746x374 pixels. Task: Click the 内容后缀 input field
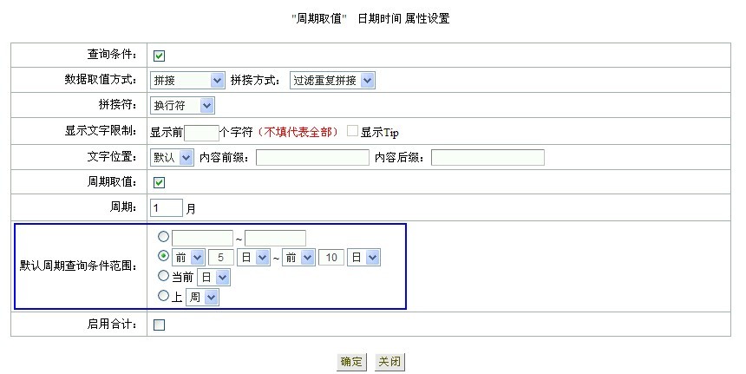pos(488,158)
